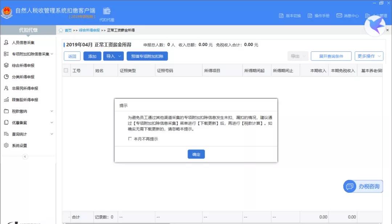392x224 pixels.
Task: Select the header row checkbox in the table
Action: click(x=66, y=71)
